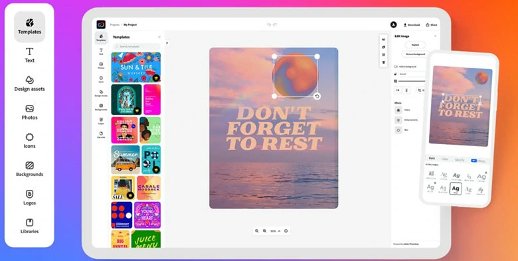
Task: Click the Remove background button
Action: pyautogui.click(x=415, y=54)
